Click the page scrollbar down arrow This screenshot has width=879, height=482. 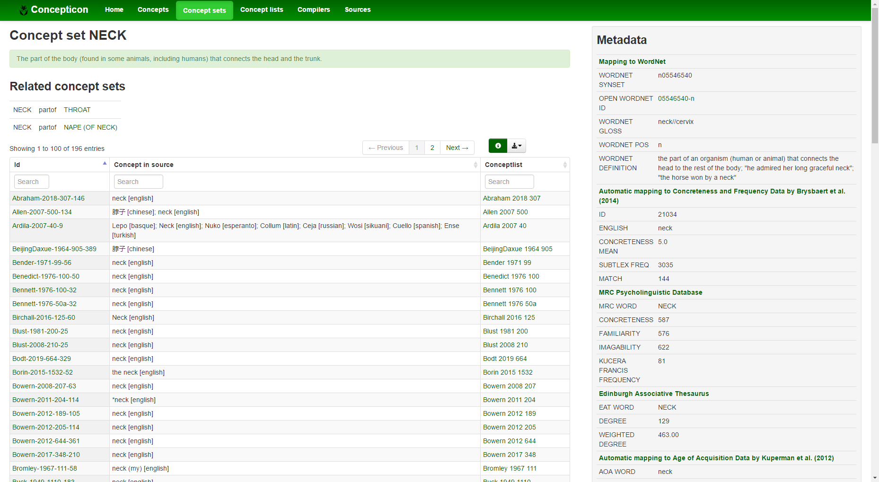click(875, 478)
